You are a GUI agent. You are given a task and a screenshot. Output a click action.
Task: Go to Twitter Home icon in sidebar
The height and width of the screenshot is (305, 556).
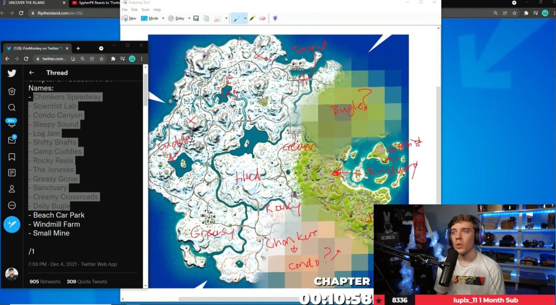[12, 91]
